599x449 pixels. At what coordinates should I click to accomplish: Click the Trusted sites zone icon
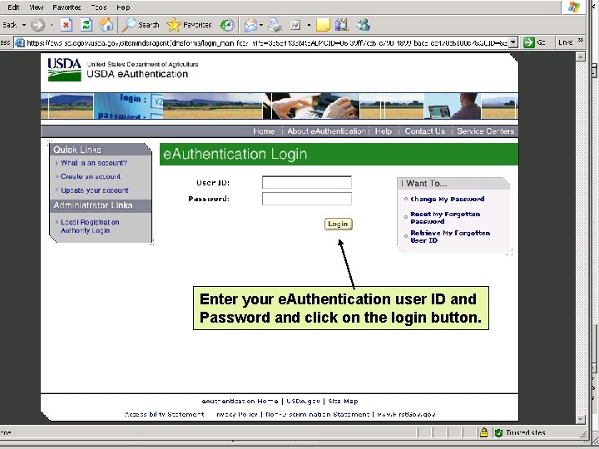click(x=498, y=432)
